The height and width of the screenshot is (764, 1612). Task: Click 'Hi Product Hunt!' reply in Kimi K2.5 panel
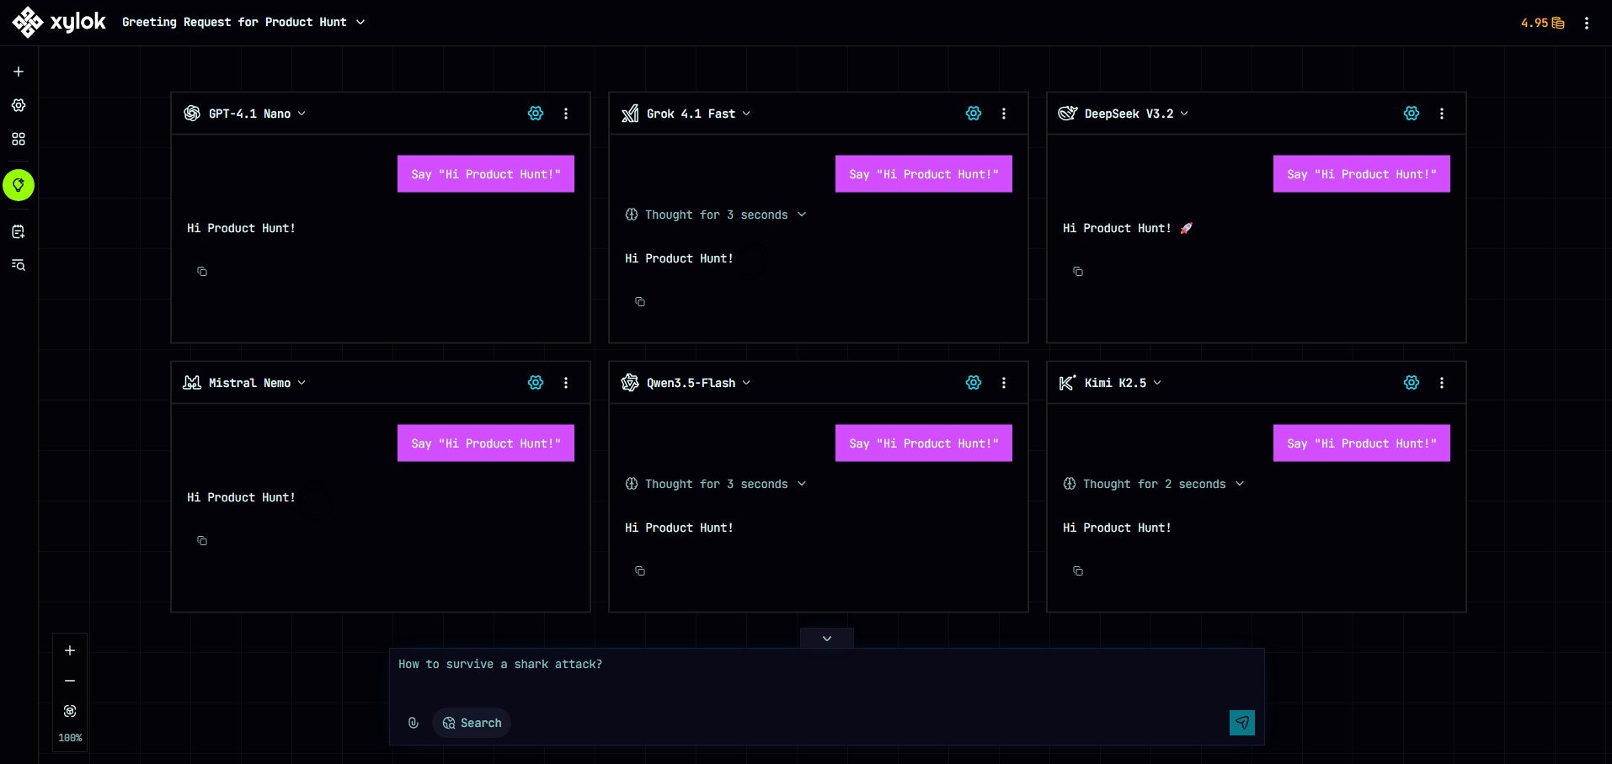point(1117,528)
